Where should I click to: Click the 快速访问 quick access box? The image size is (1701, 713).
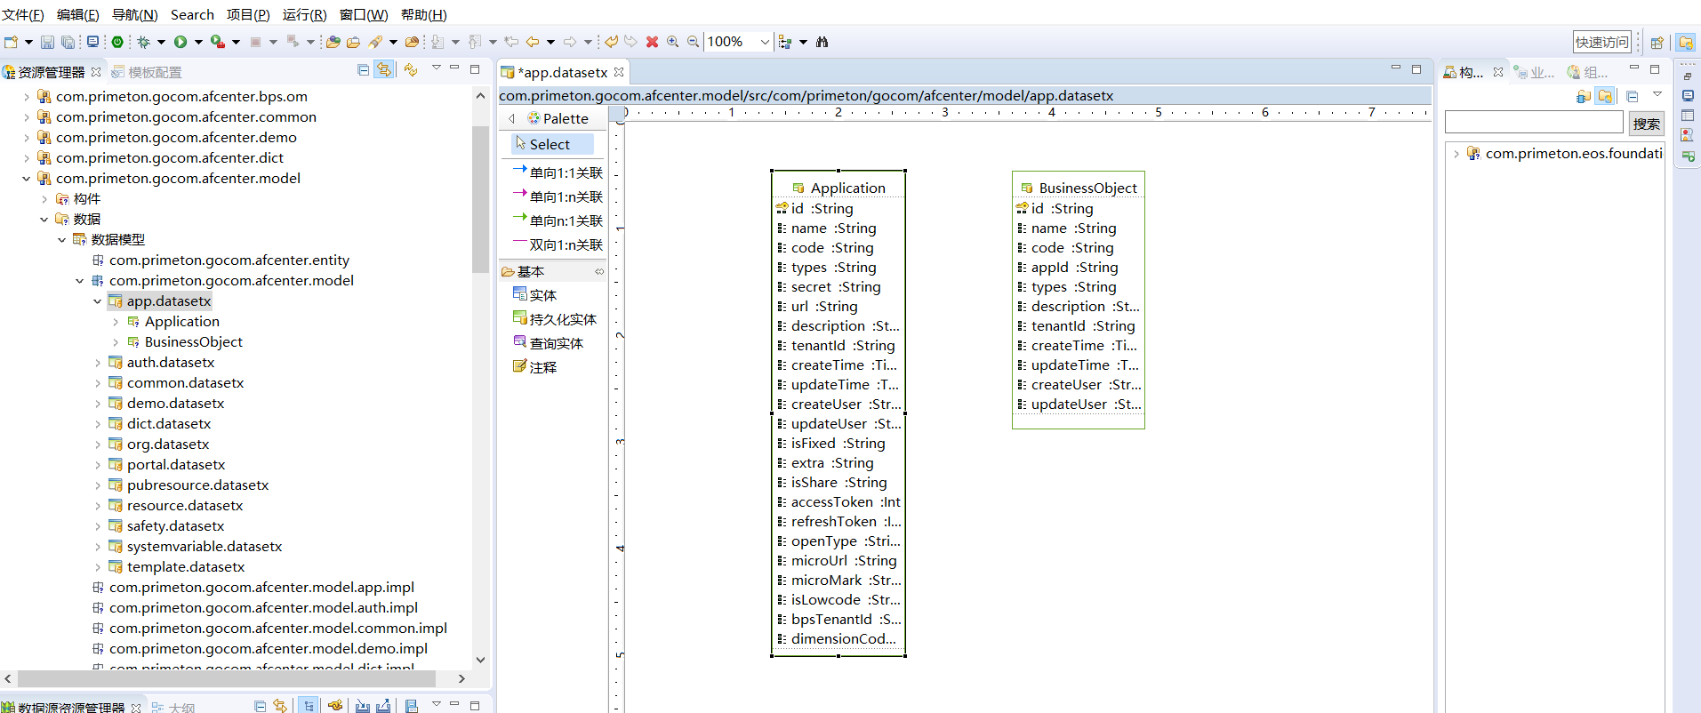tap(1601, 42)
